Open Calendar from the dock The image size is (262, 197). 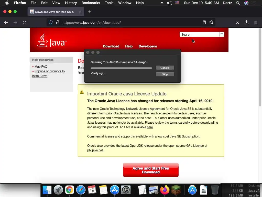click(92, 190)
